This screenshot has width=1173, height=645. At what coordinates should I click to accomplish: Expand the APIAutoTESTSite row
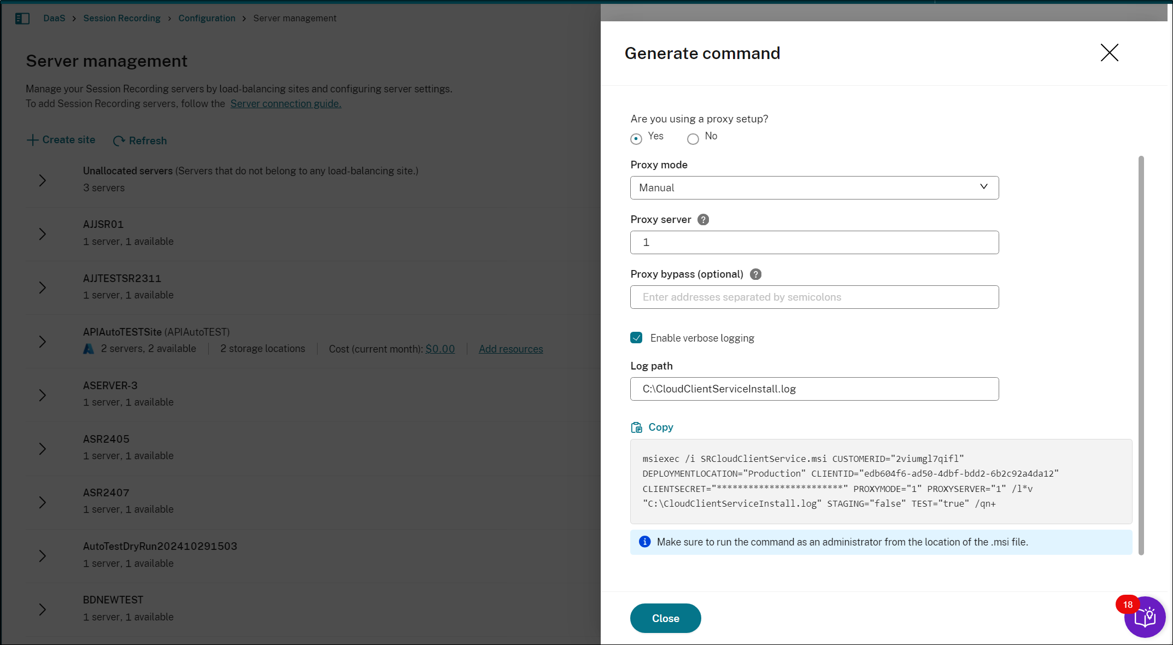(43, 342)
